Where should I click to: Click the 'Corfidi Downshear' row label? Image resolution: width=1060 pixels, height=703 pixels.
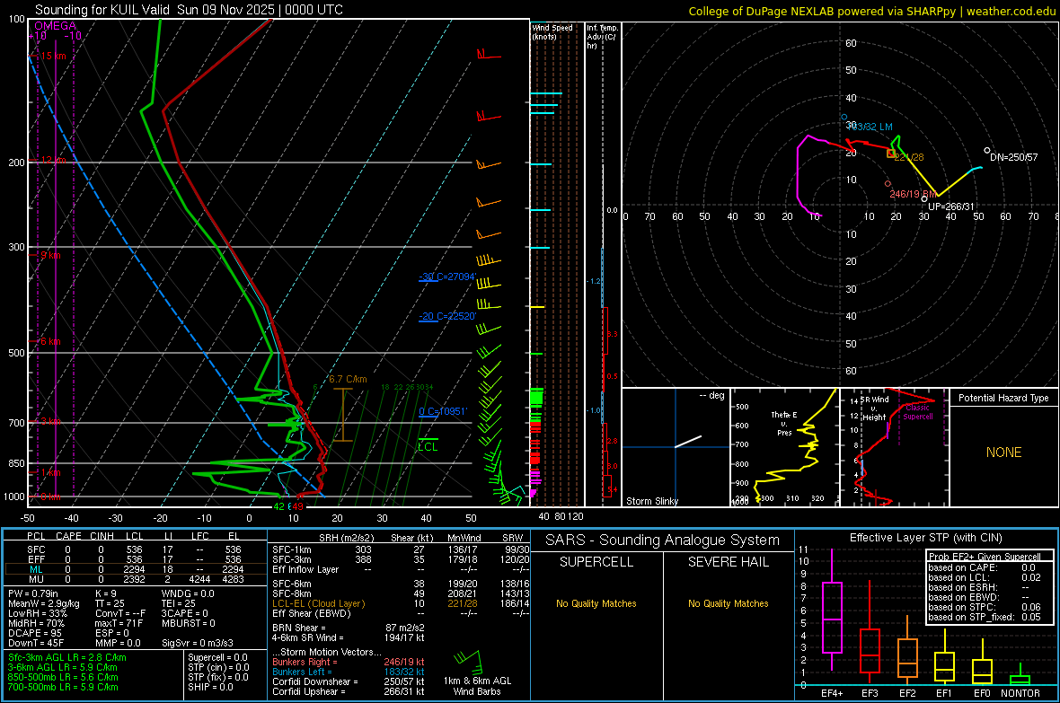[x=315, y=681]
